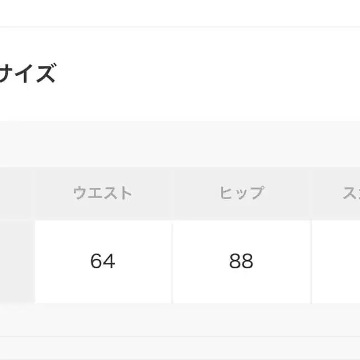
Task: Click the white area above the top divider
Action: point(180,12)
